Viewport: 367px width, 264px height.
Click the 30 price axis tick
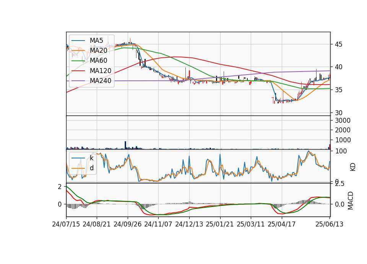(x=338, y=113)
